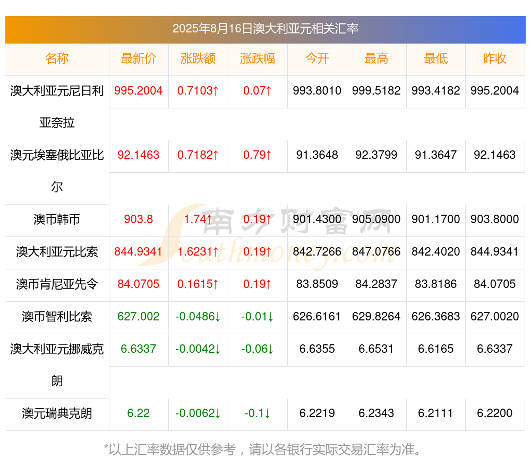Click the opening price 901.4300
The image size is (531, 466).
pyautogui.click(x=317, y=219)
